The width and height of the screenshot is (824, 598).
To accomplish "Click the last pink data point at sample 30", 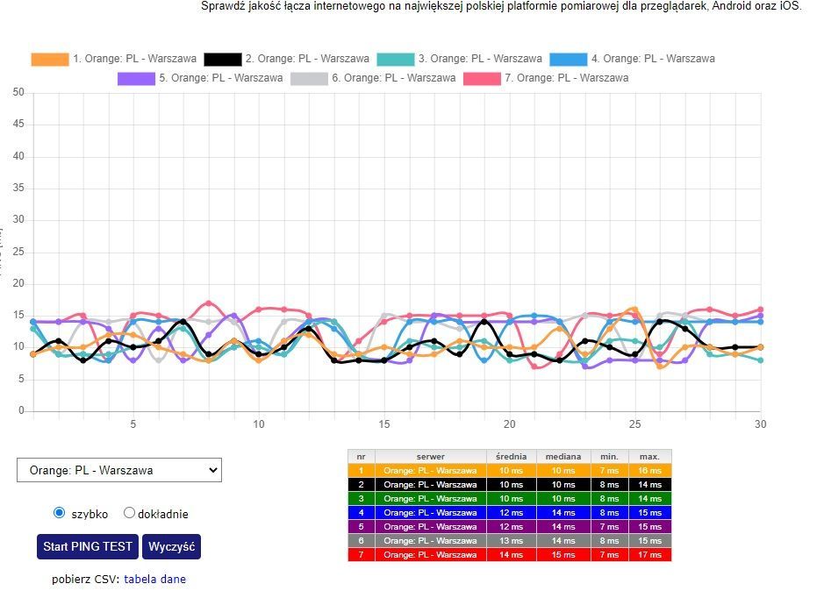I will [760, 310].
